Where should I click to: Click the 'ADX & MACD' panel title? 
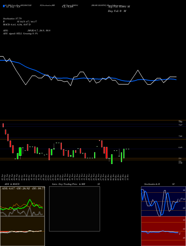point(12,184)
